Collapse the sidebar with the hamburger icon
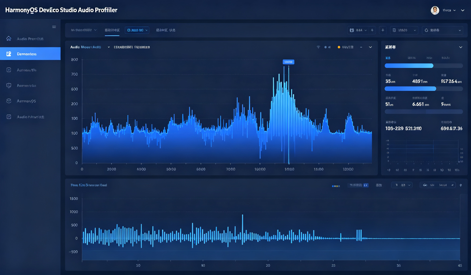471x275 pixels. tap(54, 27)
